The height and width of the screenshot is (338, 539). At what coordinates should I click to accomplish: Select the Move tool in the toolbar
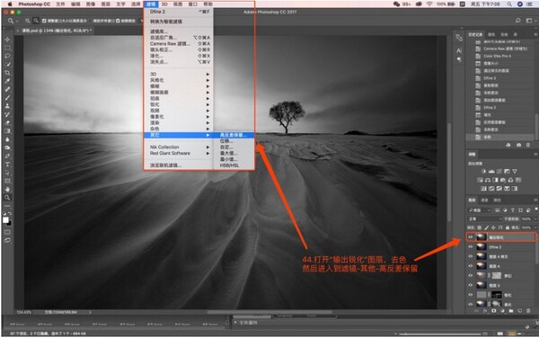tap(7, 40)
